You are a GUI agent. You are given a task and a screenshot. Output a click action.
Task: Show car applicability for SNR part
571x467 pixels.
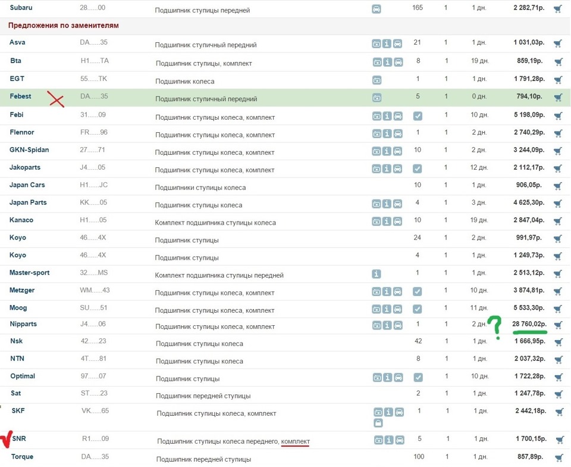point(400,440)
